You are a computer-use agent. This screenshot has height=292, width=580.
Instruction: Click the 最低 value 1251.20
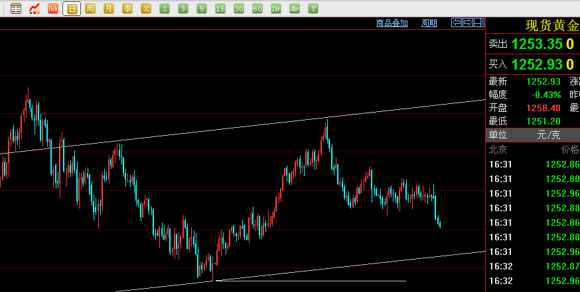(544, 121)
